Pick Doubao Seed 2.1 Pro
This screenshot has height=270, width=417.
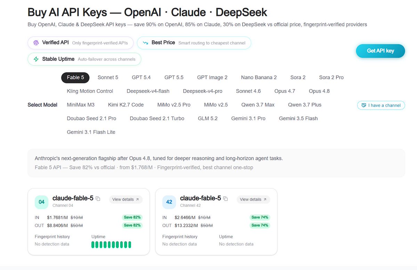click(91, 118)
